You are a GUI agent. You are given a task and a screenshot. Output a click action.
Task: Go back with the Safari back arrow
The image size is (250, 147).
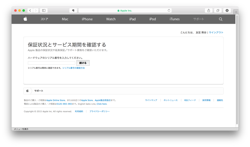coord(30,11)
